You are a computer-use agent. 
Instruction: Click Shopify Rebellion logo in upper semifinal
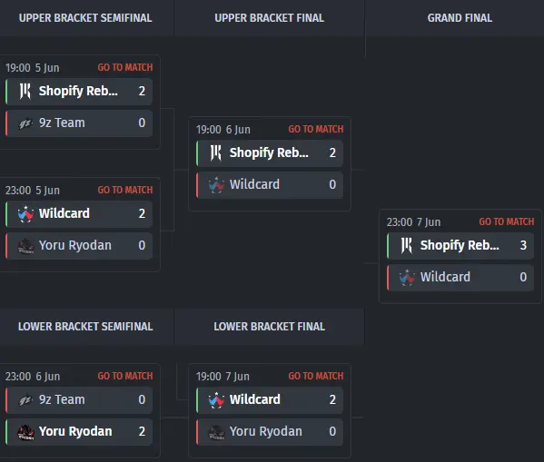[x=25, y=92]
